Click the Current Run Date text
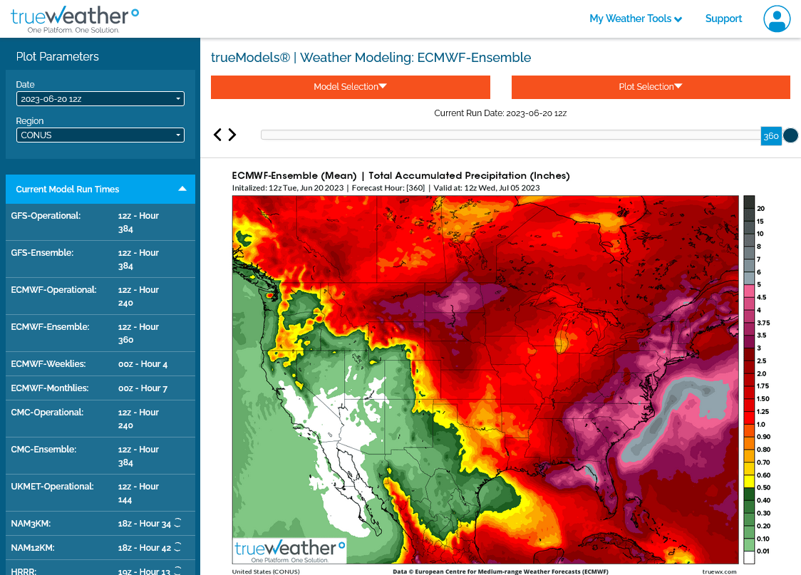The height and width of the screenshot is (575, 801). [500, 113]
